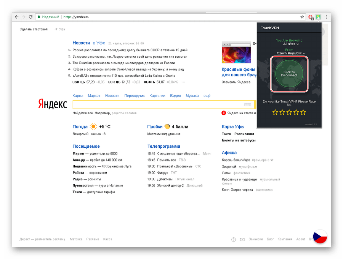Switch to the Карты tab above search
The image size is (343, 259).
coord(78,96)
